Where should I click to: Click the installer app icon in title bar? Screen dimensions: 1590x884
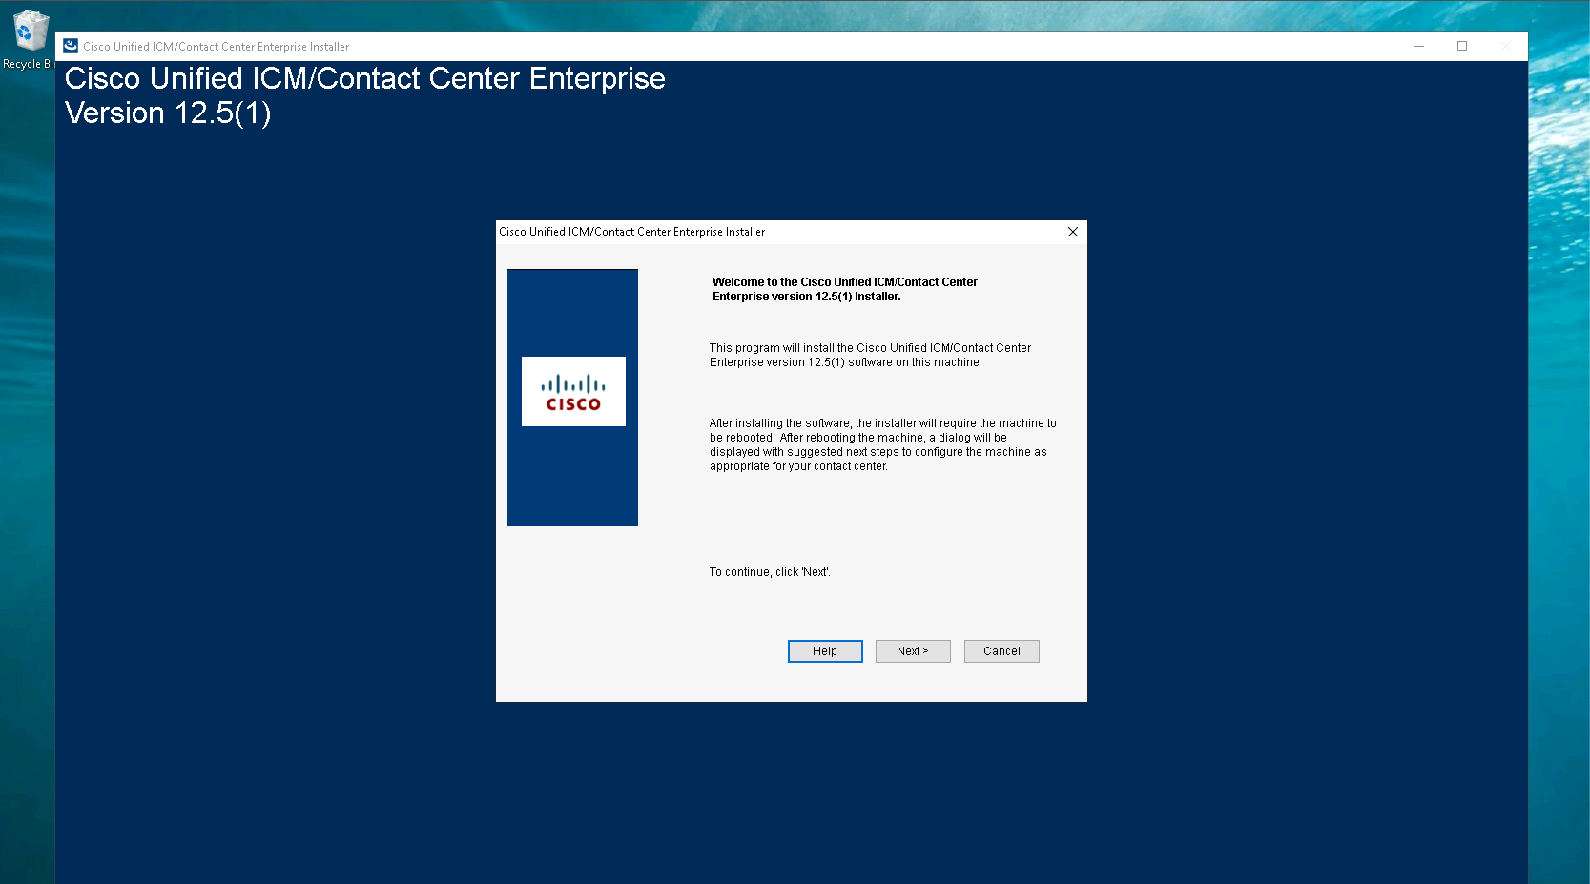(71, 46)
